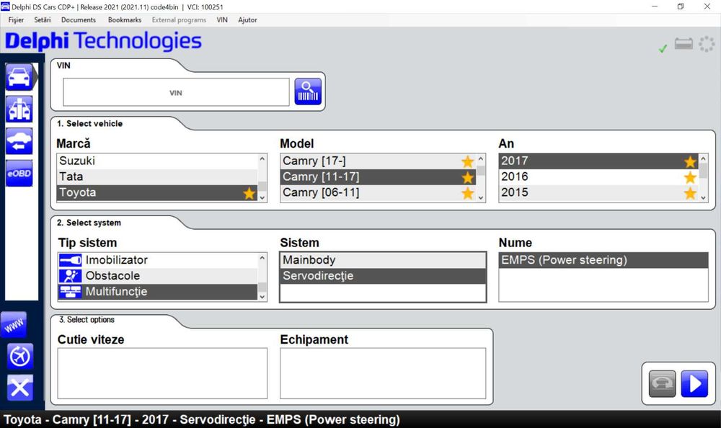
Task: Open the www web link icon
Action: click(14, 325)
